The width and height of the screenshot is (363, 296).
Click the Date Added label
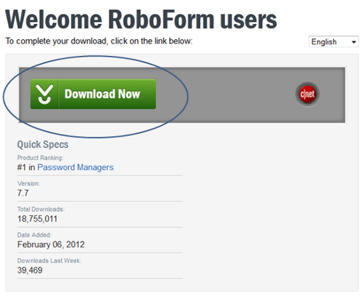point(34,235)
